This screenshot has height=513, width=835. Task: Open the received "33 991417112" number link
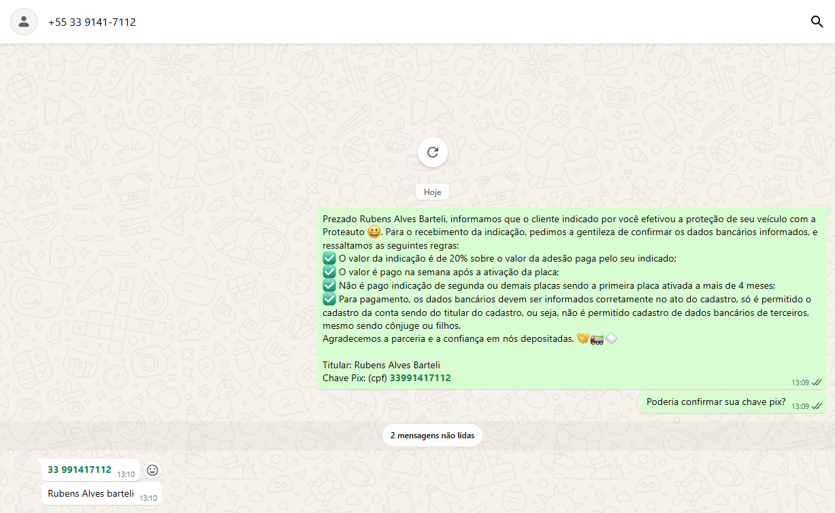[79, 470]
